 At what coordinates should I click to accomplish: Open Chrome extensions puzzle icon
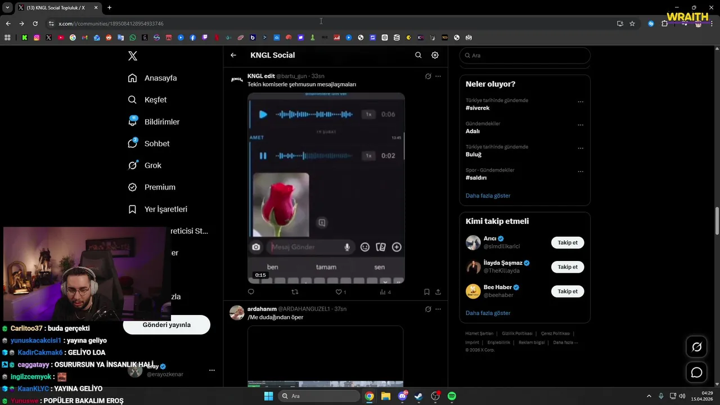665,24
